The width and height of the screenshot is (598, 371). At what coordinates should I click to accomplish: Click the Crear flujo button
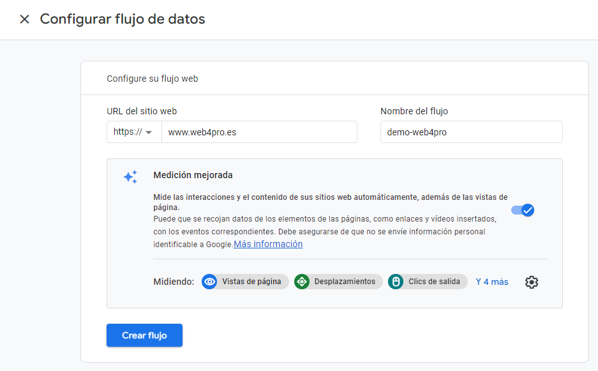click(144, 335)
